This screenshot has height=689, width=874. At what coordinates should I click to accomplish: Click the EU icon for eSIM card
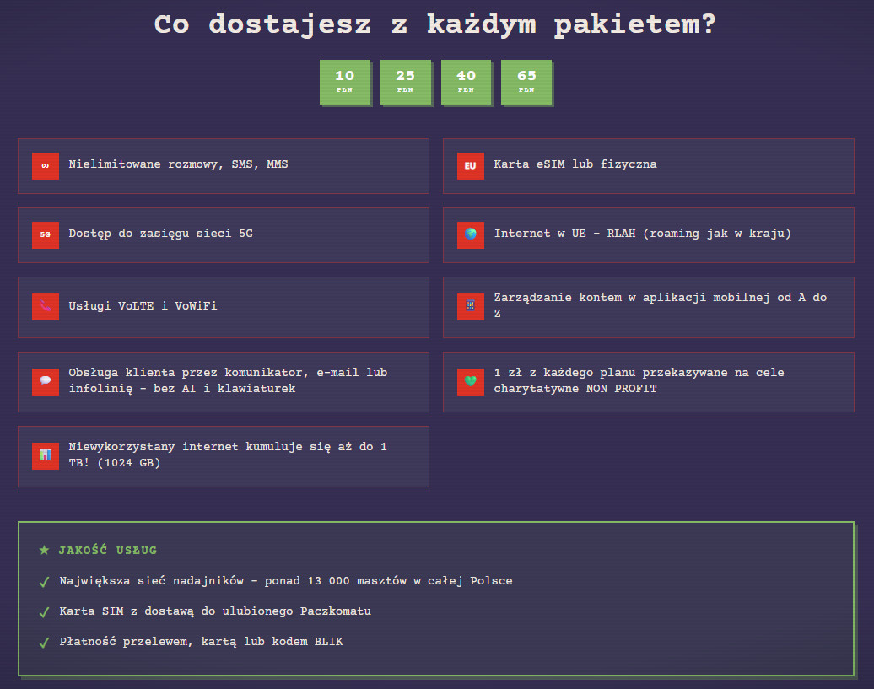[x=471, y=165]
